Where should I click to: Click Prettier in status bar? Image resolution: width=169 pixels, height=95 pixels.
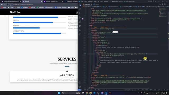coord(160,90)
